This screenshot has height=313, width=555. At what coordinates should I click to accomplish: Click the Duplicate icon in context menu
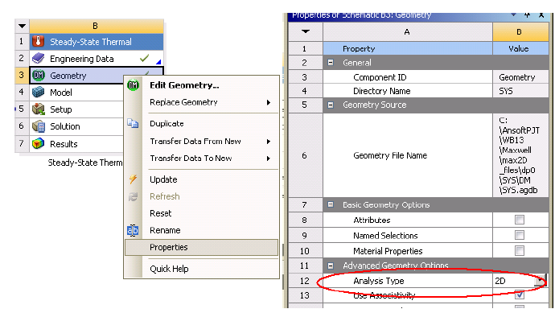click(133, 123)
